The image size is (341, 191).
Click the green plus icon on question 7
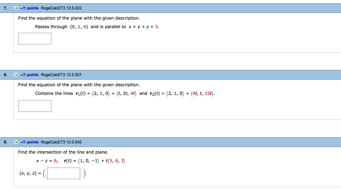click(16, 8)
